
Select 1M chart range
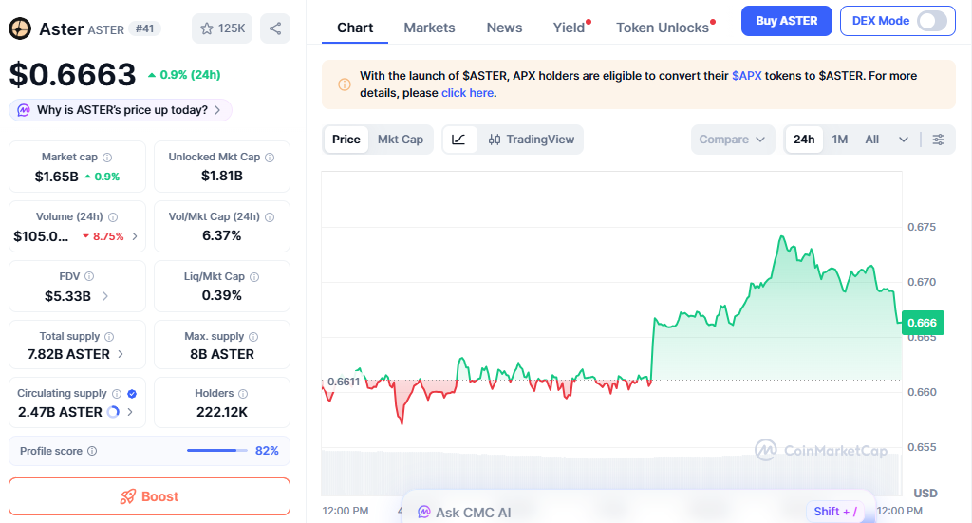(x=840, y=140)
